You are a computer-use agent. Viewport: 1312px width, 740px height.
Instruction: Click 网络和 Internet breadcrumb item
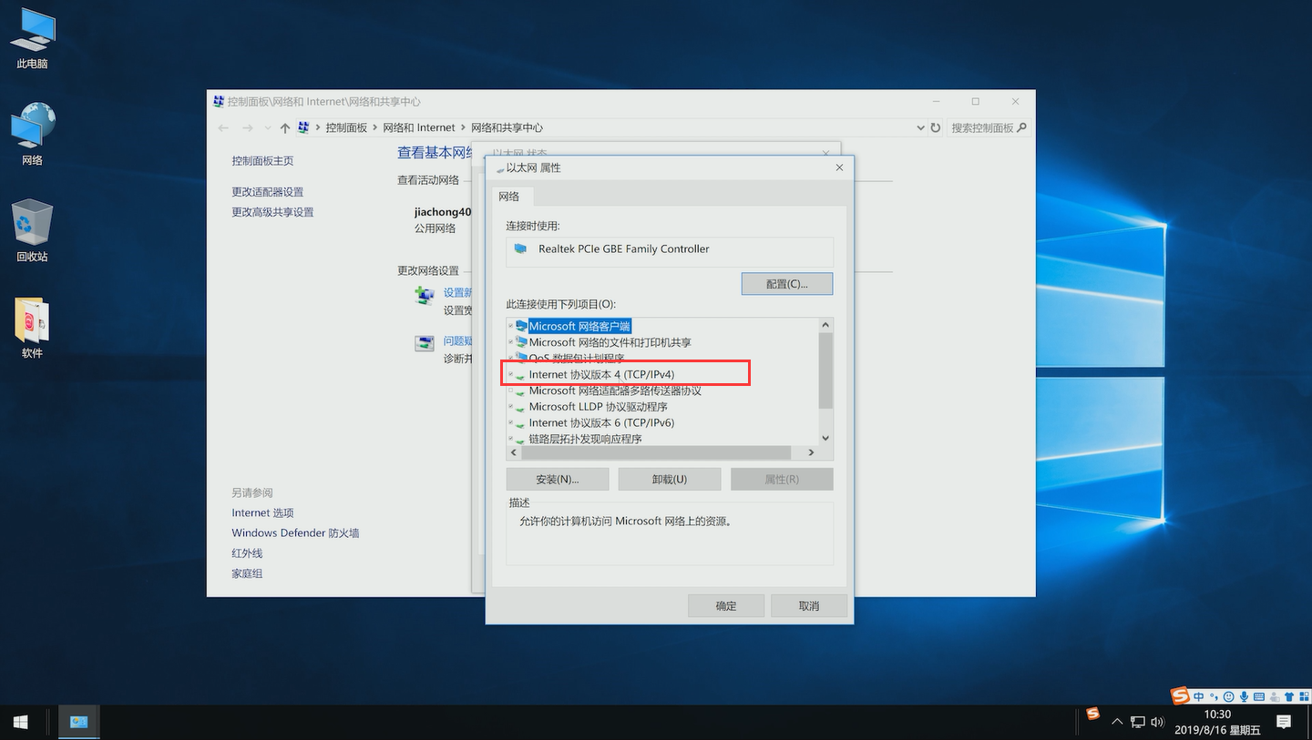(419, 127)
